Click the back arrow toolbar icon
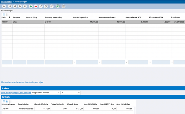Viewport: 185px width, 114px height. click(4, 6)
